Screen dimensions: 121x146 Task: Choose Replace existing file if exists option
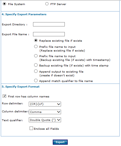tap(36, 40)
